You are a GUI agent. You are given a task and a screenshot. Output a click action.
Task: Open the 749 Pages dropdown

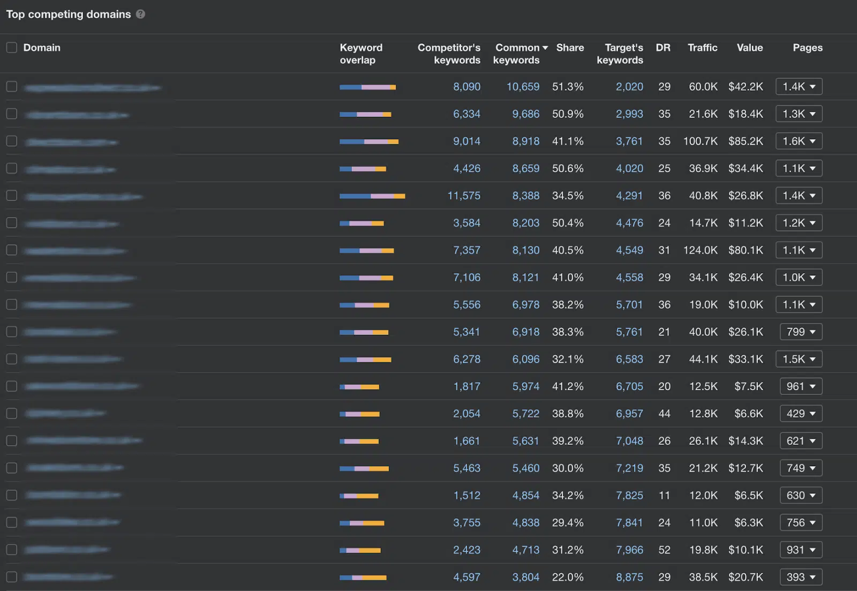801,468
